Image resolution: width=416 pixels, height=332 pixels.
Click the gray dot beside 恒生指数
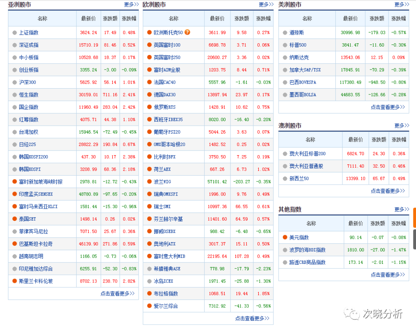coord(15,95)
